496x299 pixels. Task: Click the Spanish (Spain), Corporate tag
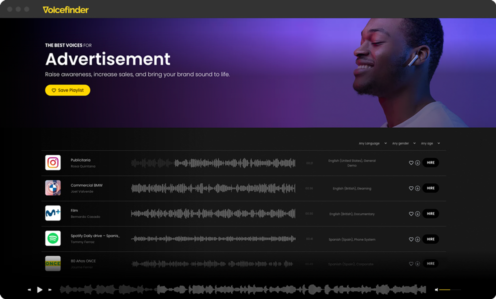coord(350,264)
